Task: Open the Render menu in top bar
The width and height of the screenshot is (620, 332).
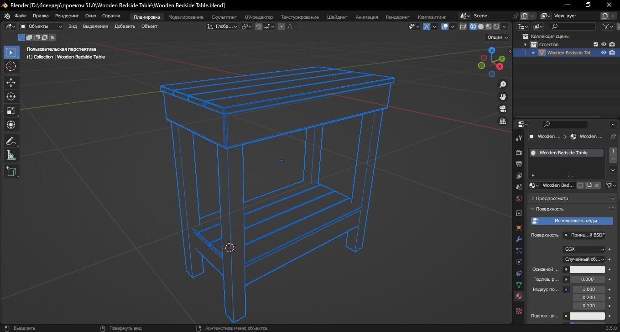Action: tap(67, 16)
